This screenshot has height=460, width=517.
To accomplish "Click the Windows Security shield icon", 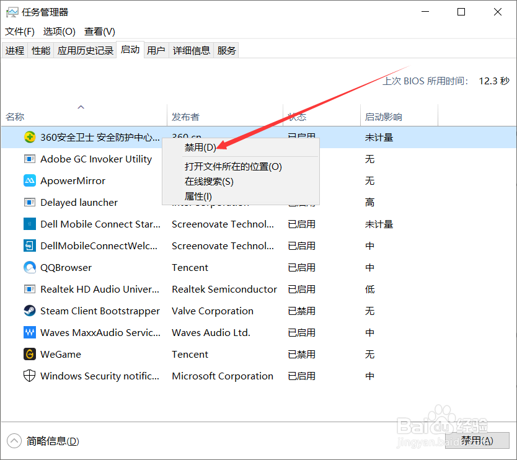I will pyautogui.click(x=30, y=376).
